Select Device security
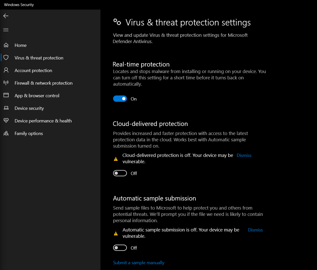This screenshot has width=317, height=270. click(x=29, y=108)
